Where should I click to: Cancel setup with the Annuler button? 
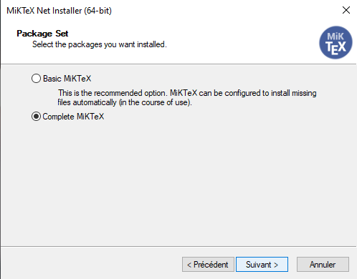click(323, 264)
